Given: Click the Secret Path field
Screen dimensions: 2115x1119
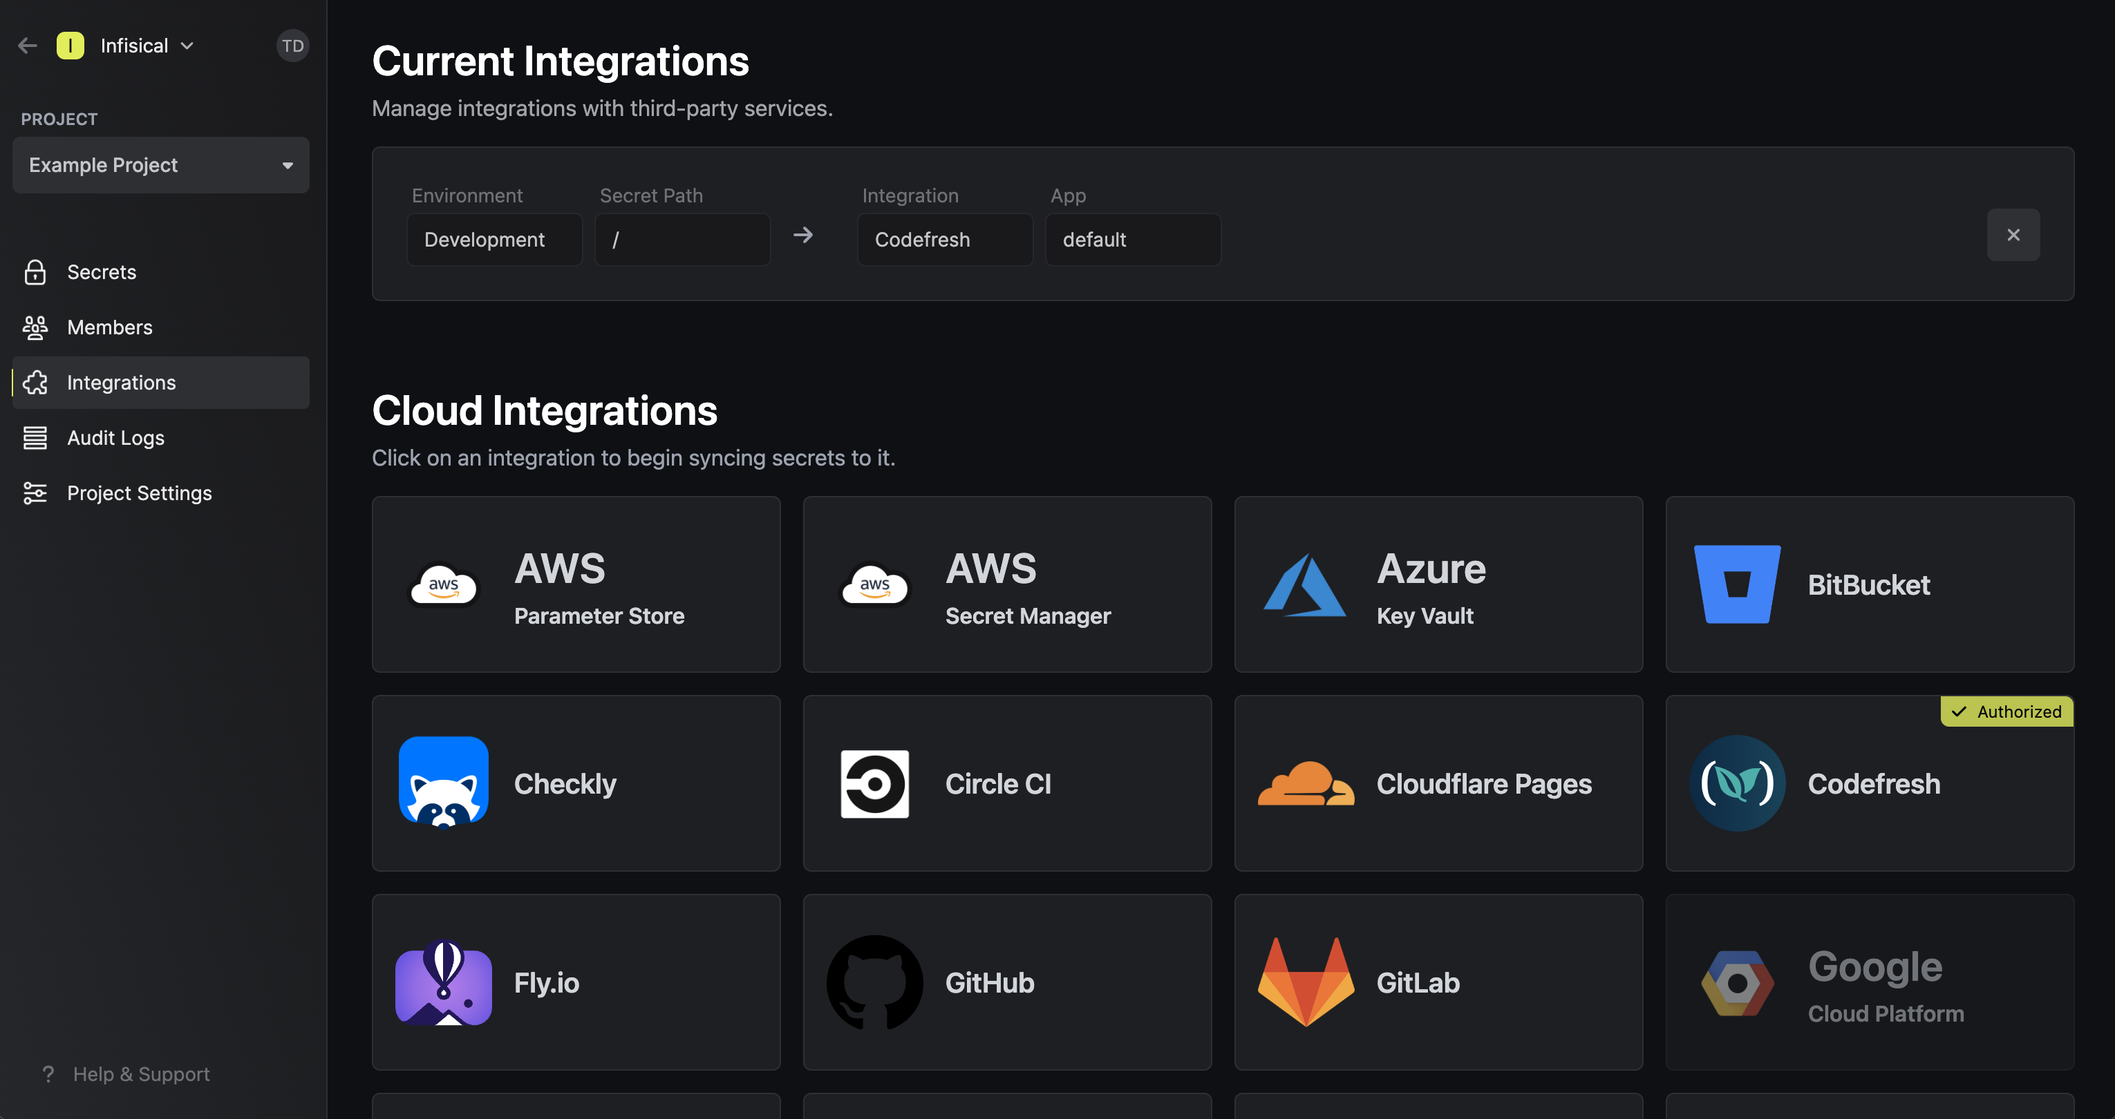Looking at the screenshot, I should tap(682, 240).
